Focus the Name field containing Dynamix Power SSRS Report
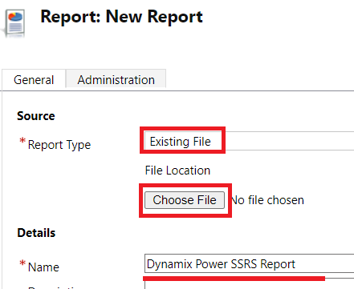 tap(249, 263)
